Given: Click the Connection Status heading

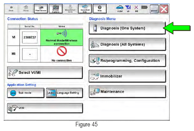Looking at the screenshot, I should click(x=23, y=19).
